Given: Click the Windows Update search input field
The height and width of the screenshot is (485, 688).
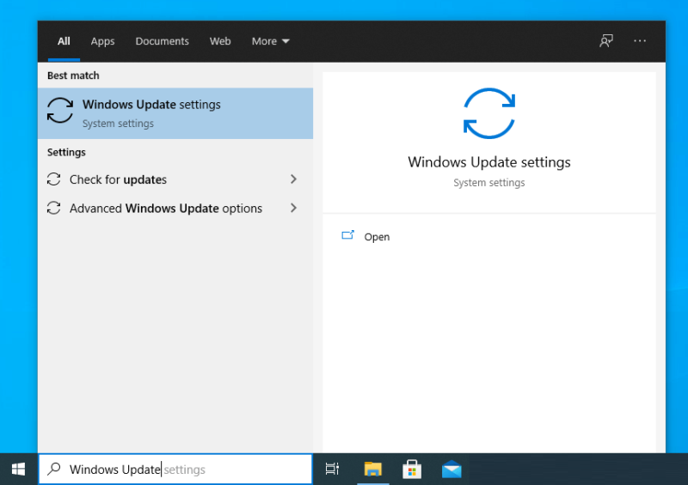Looking at the screenshot, I should tap(175, 470).
